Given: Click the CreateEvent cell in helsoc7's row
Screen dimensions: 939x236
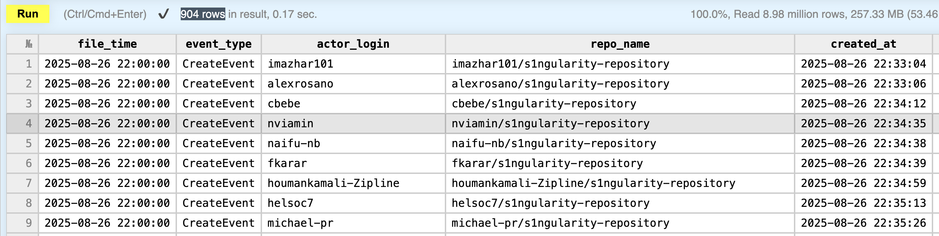Looking at the screenshot, I should click(219, 203).
